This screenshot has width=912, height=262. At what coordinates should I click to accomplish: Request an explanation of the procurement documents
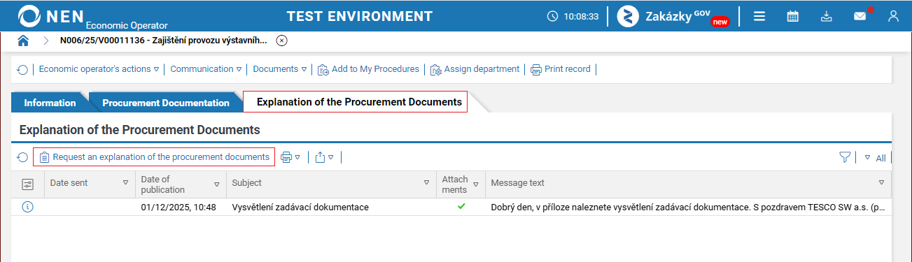click(154, 157)
